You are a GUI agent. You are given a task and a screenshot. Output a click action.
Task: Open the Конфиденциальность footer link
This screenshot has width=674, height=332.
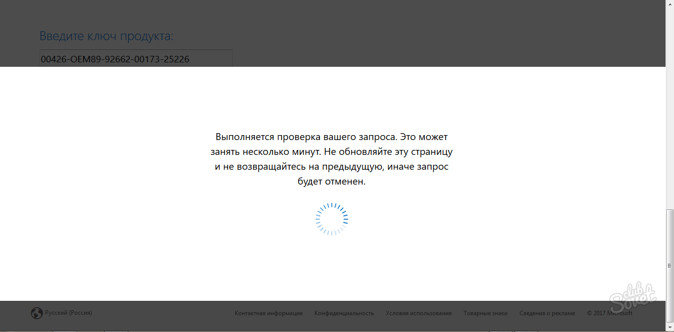click(344, 313)
